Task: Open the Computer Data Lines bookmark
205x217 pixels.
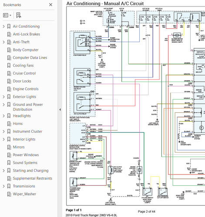Action: (30, 58)
